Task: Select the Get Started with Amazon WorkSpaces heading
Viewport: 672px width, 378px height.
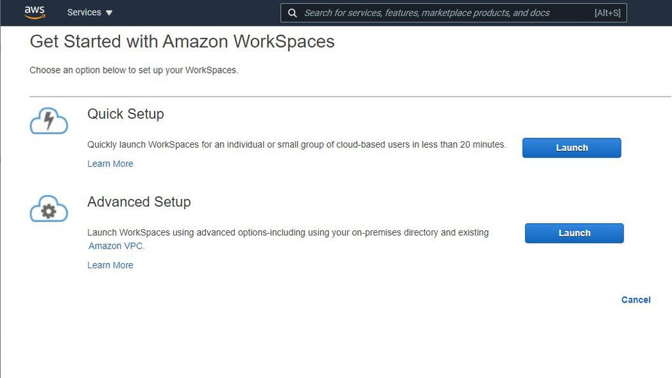Action: (x=182, y=41)
